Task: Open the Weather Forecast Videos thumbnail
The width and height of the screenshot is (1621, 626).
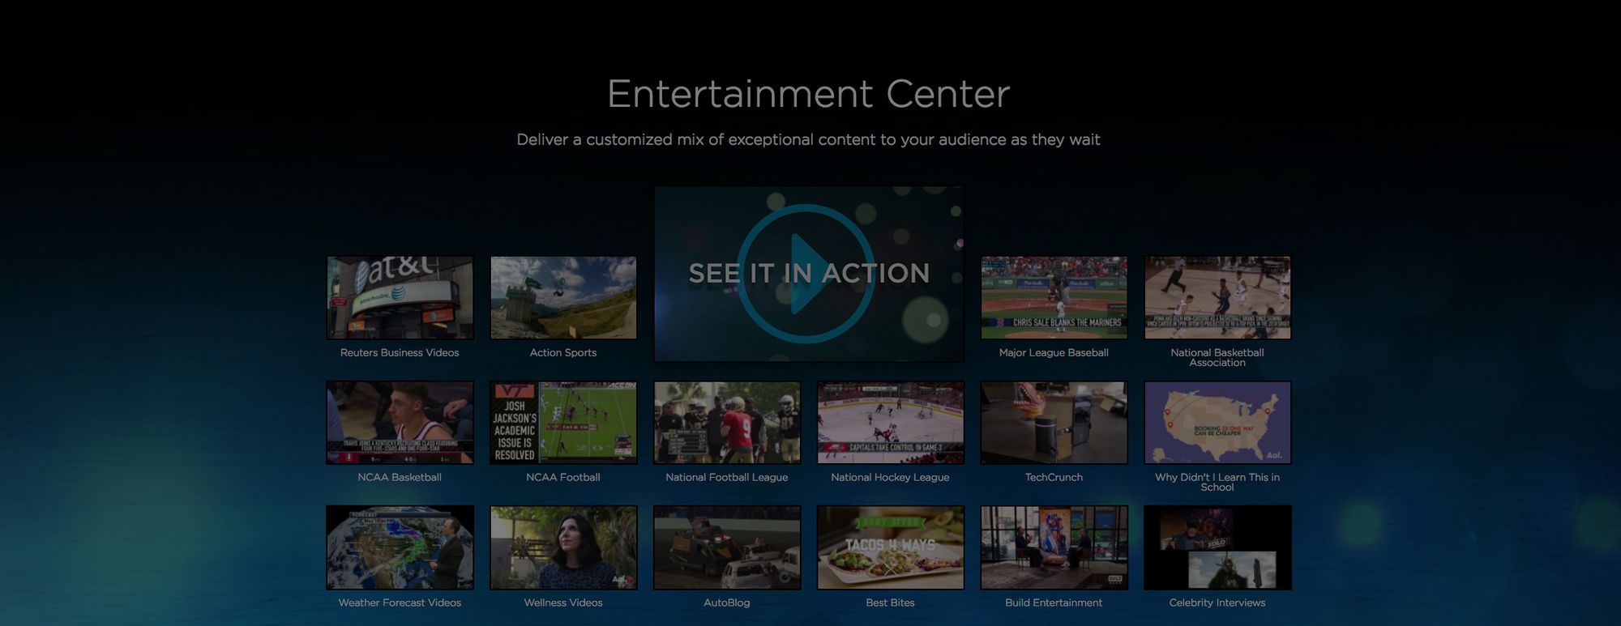Action: (400, 547)
